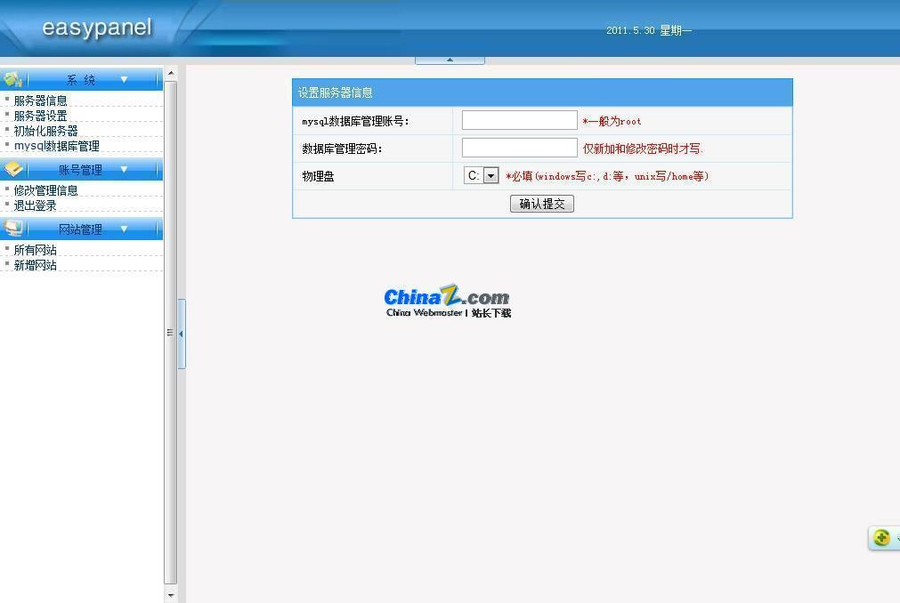Click the green plus floating icon
900x603 pixels.
[x=881, y=538]
